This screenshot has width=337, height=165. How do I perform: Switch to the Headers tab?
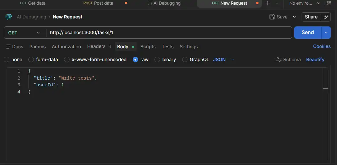point(96,46)
